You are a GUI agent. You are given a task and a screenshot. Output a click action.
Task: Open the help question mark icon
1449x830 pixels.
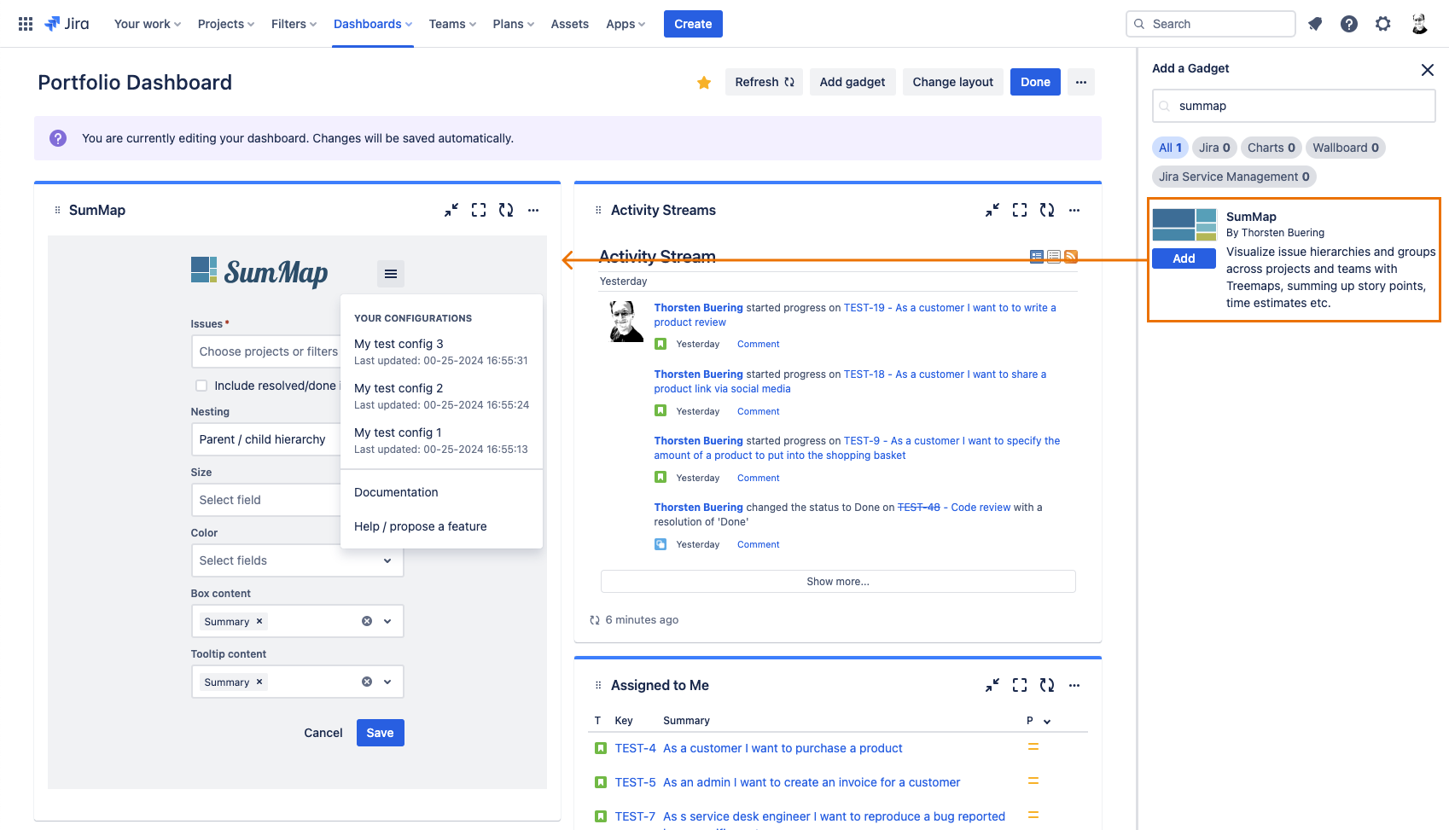[x=1349, y=24]
